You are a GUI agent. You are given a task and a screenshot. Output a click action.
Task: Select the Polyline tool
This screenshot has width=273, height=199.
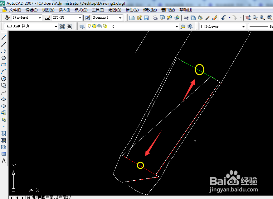[4, 51]
